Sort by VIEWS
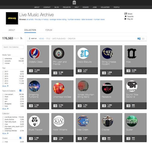Image resolution: width=152 pixels, height=143 pixels. pyautogui.click(x=41, y=39)
